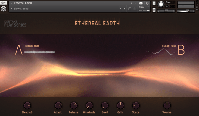This screenshot has height=116, width=199.
Task: Expand the Slow Creeper snapshot dropdown
Action: click(x=11, y=9)
